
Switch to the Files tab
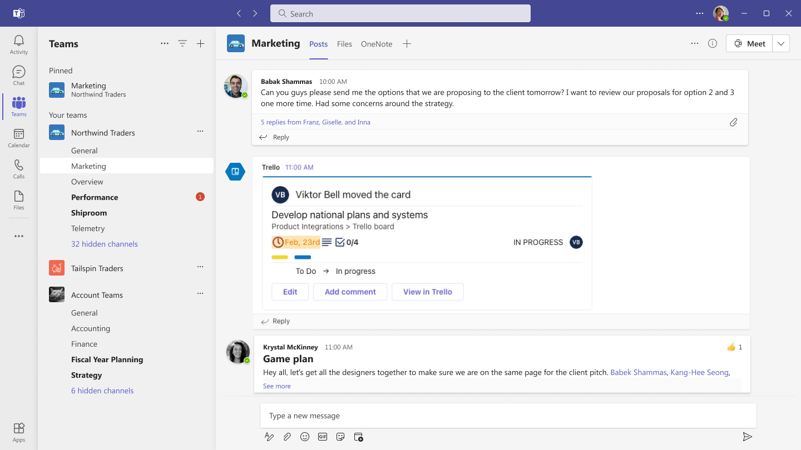pyautogui.click(x=344, y=44)
